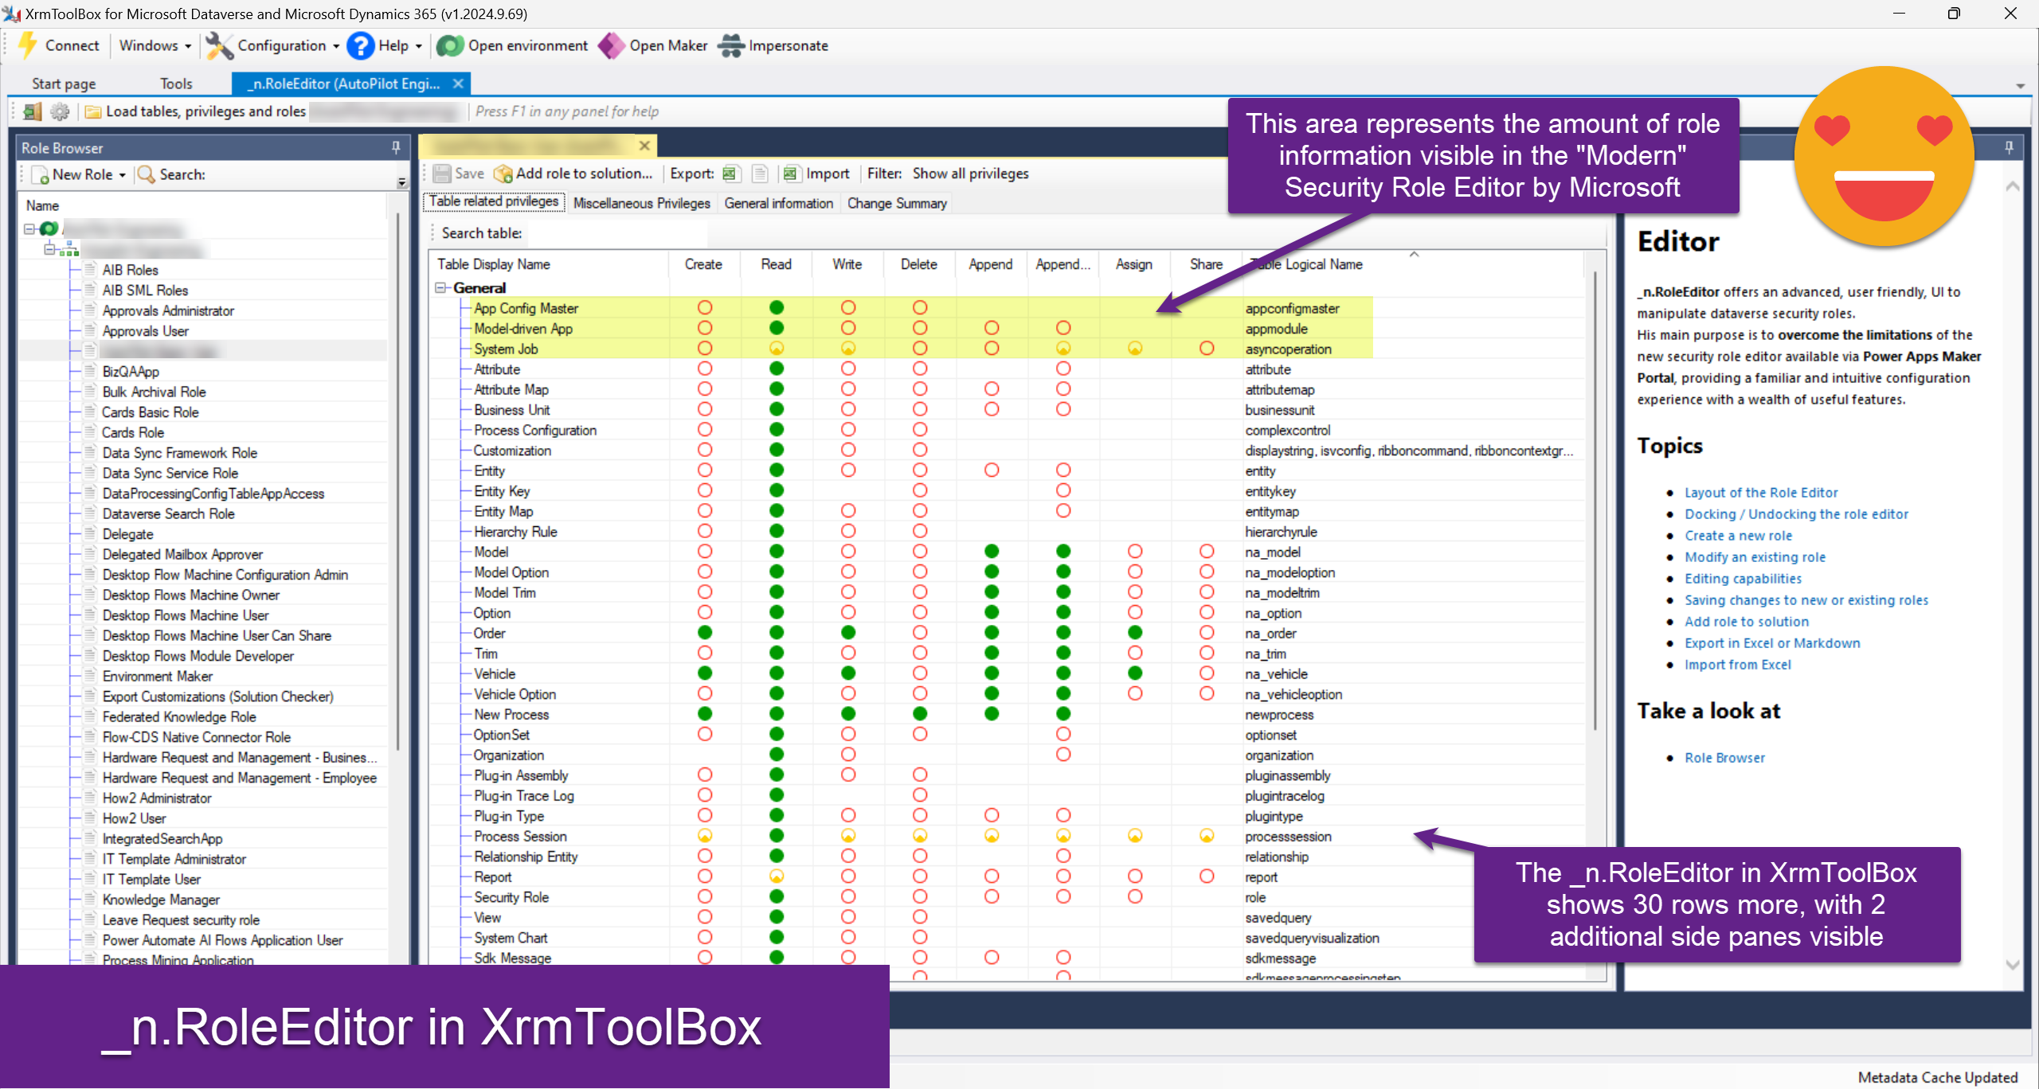Screen dimensions: 2039x1089
Task: Click the Open environment icon
Action: (450, 45)
